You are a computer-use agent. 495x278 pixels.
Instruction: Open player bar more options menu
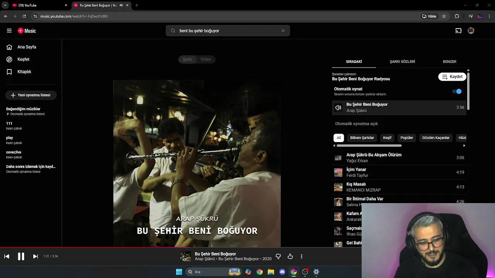pos(301,256)
